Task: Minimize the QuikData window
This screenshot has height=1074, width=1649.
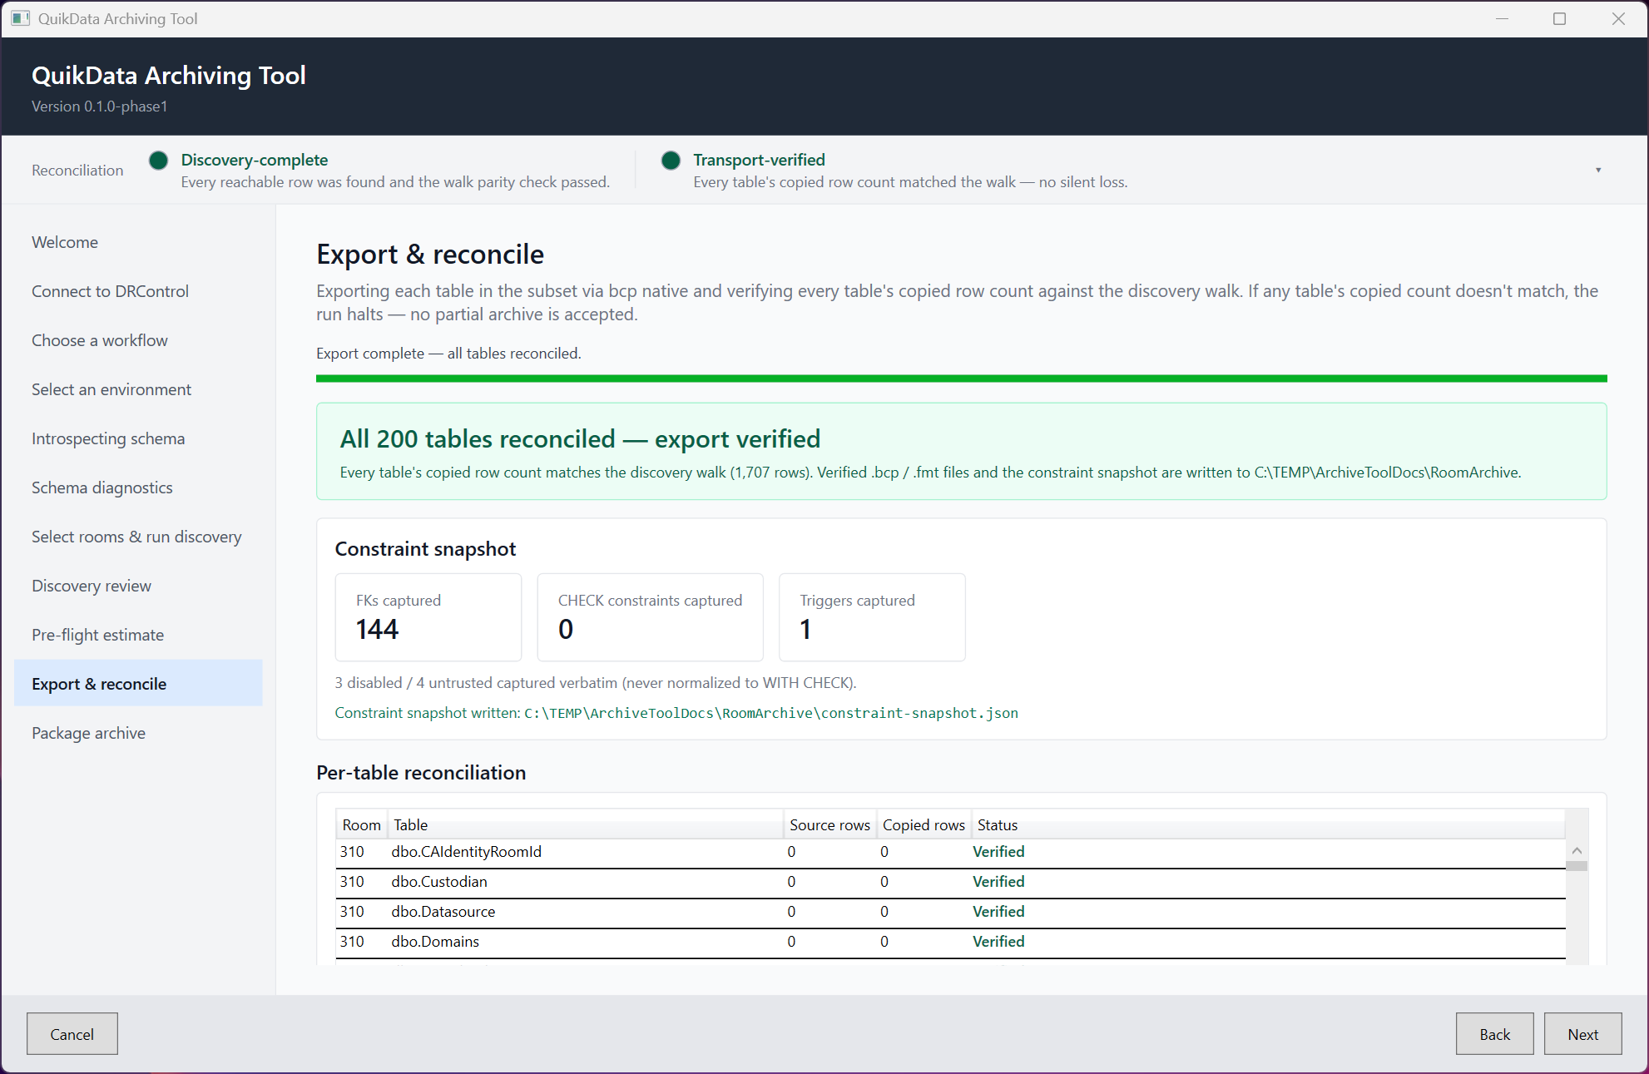Action: [x=1502, y=18]
